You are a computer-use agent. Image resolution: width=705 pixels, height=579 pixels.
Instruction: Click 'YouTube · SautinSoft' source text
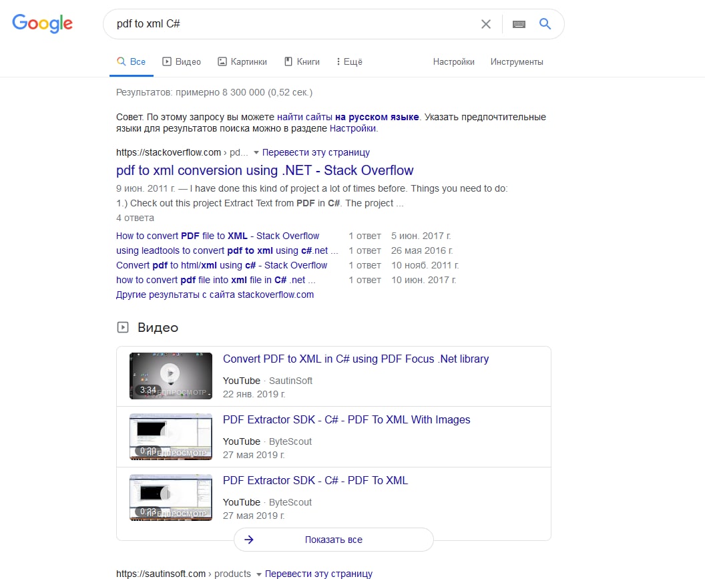(x=268, y=381)
